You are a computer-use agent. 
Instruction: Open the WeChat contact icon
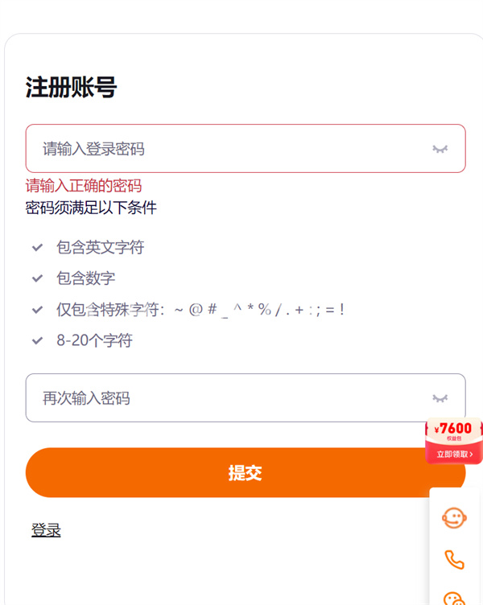coord(454,598)
